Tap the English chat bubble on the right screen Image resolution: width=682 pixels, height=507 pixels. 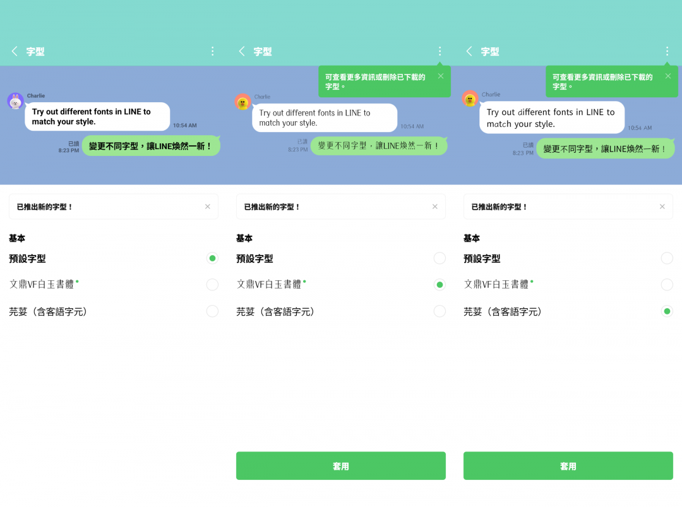[x=552, y=118]
